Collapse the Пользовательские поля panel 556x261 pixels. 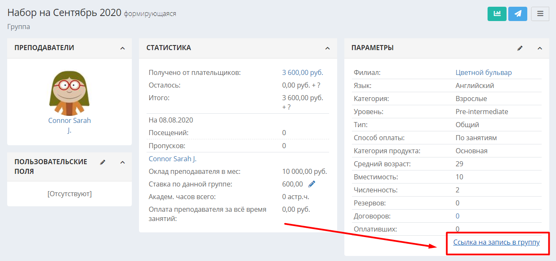point(123,162)
